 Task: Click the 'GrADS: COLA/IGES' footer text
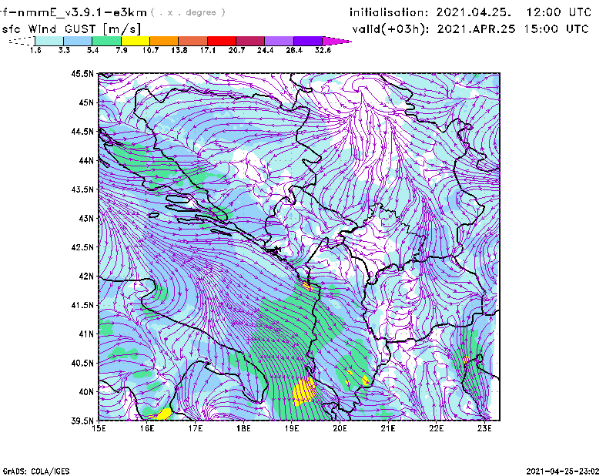[x=35, y=471]
